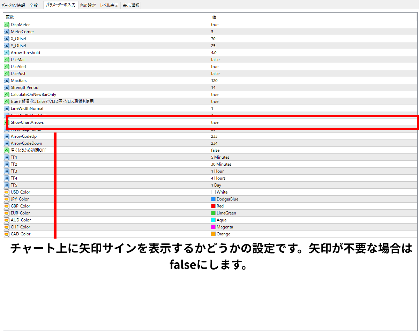Open the 表示選択 tab

pyautogui.click(x=131, y=5)
